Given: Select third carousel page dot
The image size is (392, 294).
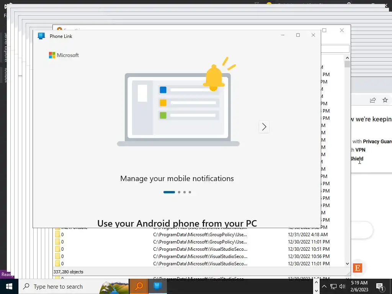Looking at the screenshot, I should point(185,192).
